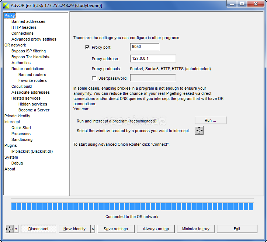The width and height of the screenshot is (267, 242).
Task: Select Connections in the tree
Action: pos(22,33)
